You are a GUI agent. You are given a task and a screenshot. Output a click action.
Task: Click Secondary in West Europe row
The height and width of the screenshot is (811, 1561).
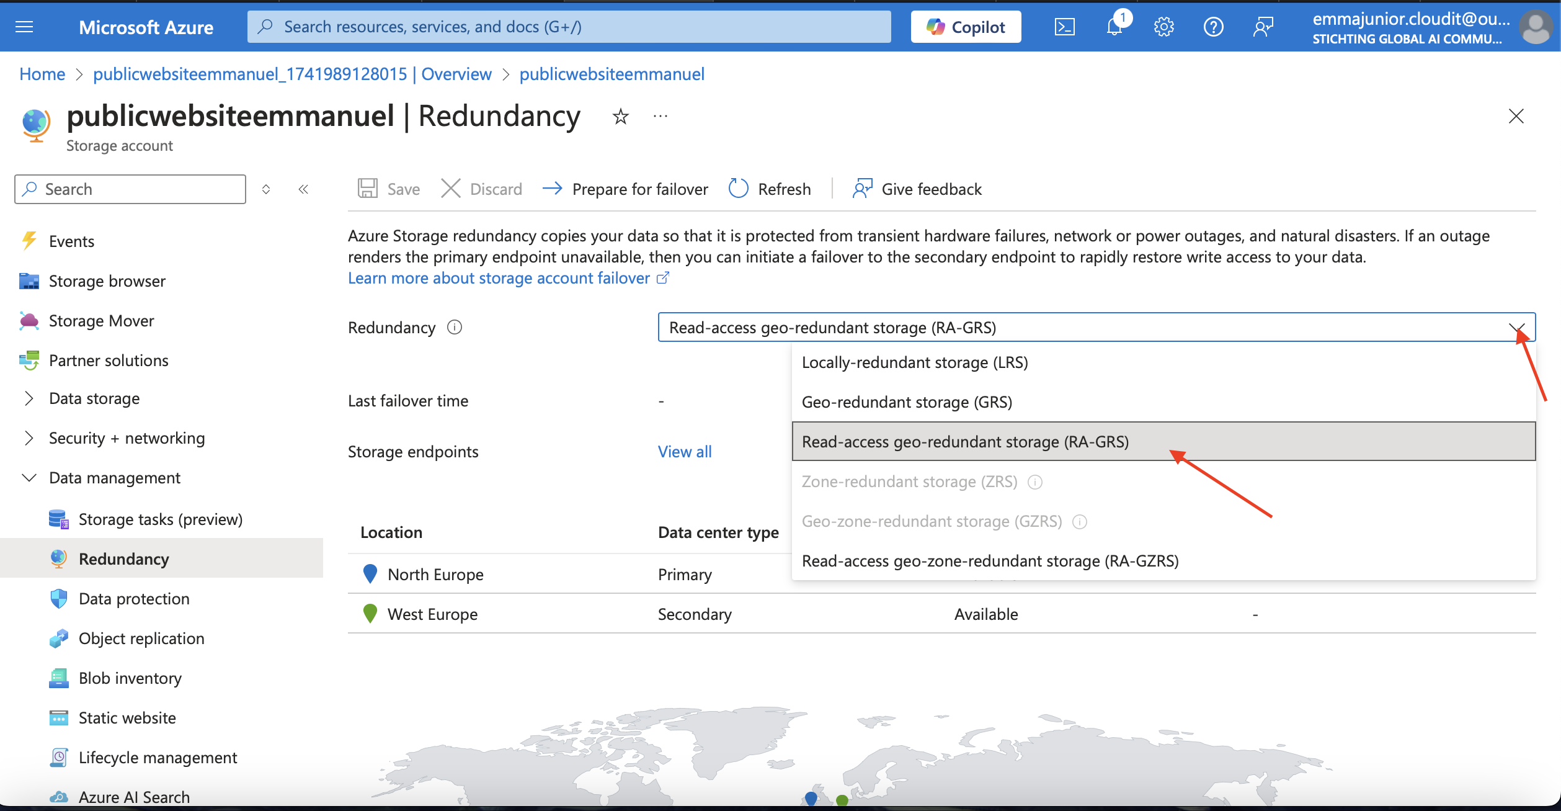click(695, 614)
